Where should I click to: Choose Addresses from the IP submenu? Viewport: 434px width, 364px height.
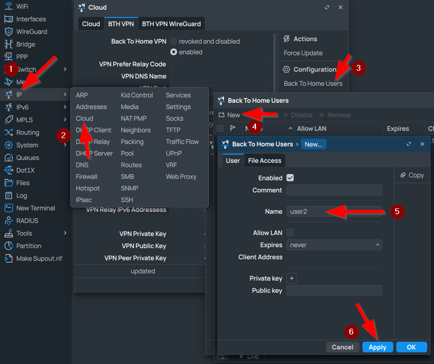(91, 107)
